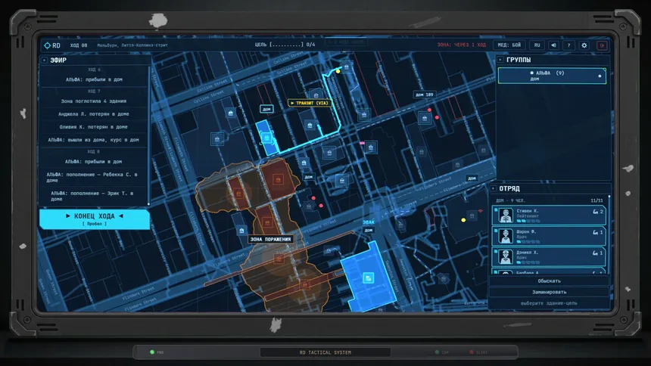Toggle selection square on Вэрон Ф. card
Screen dimensions: 651x366
point(496,231)
